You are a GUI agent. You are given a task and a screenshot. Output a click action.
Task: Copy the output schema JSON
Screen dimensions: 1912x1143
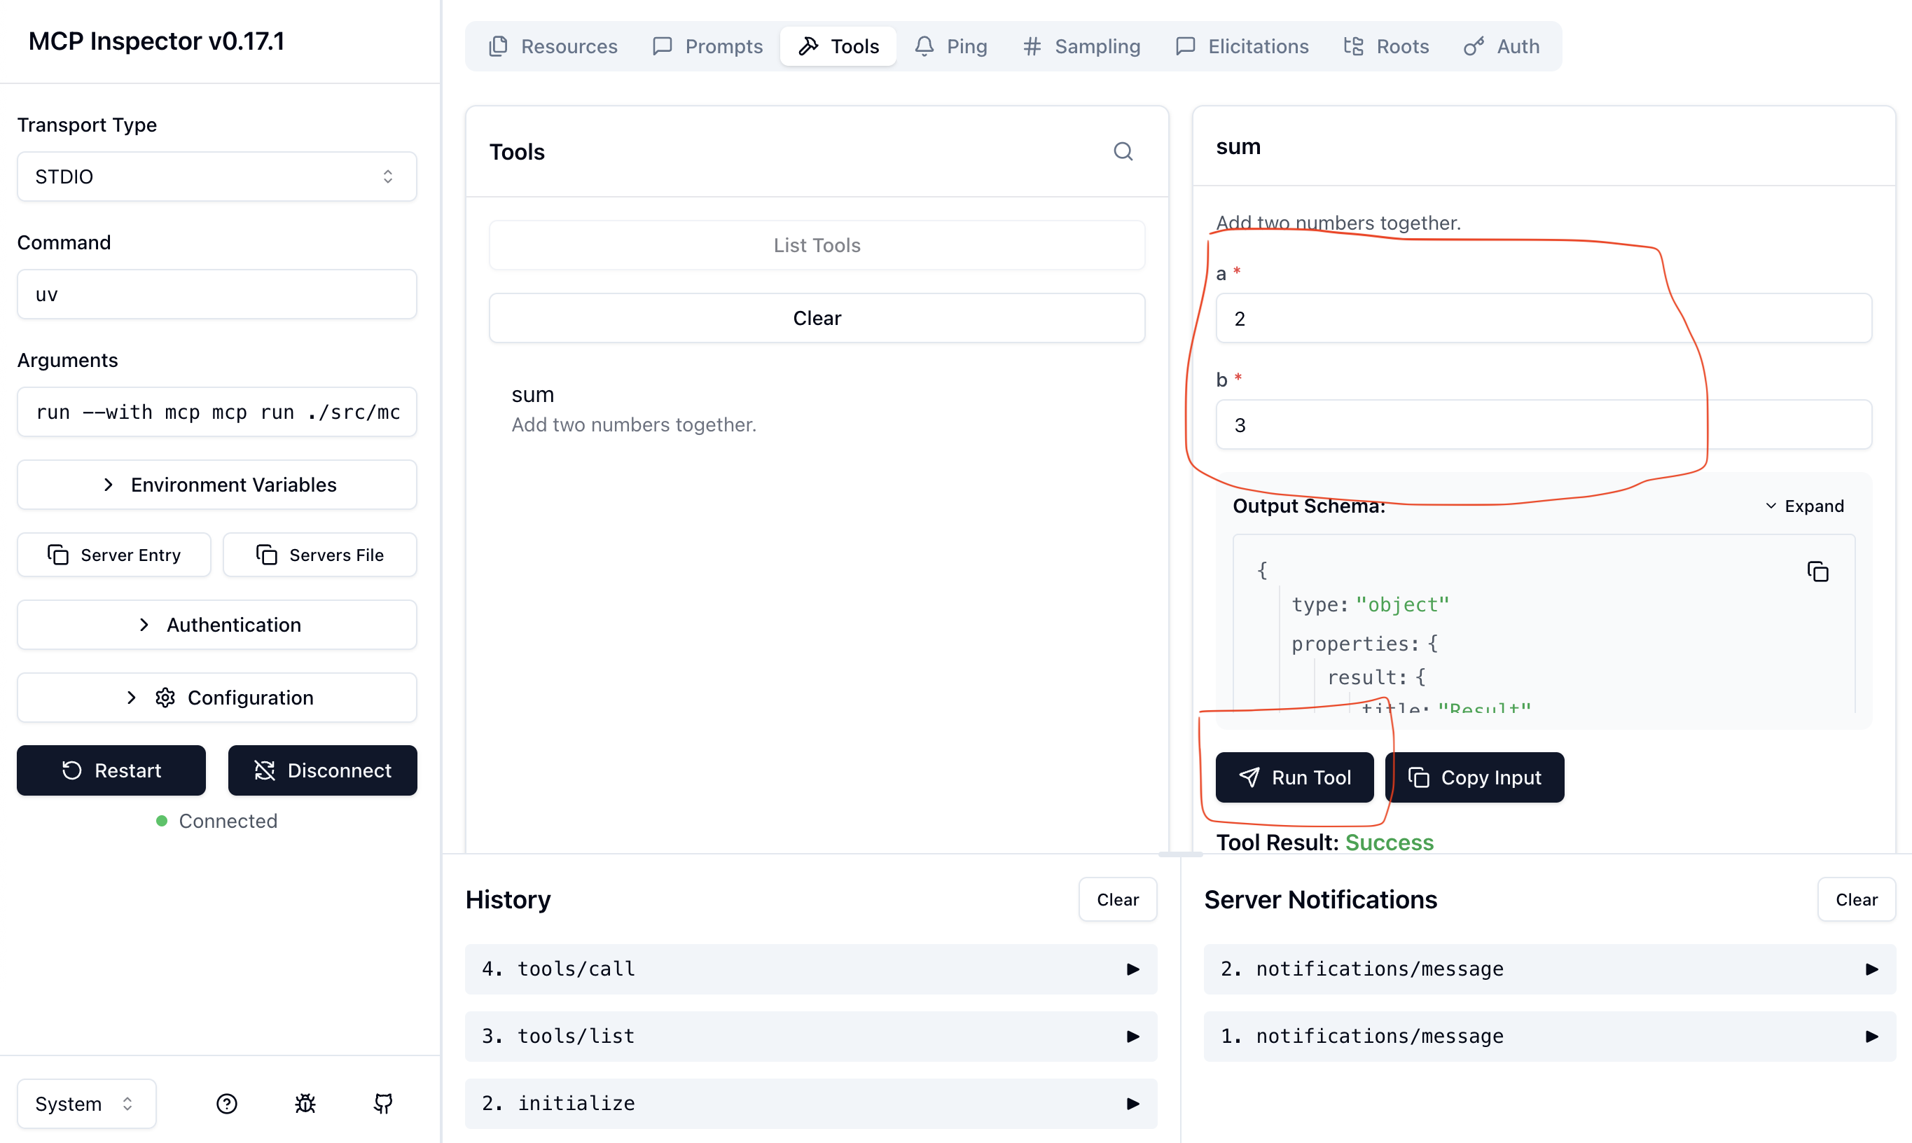(1817, 571)
